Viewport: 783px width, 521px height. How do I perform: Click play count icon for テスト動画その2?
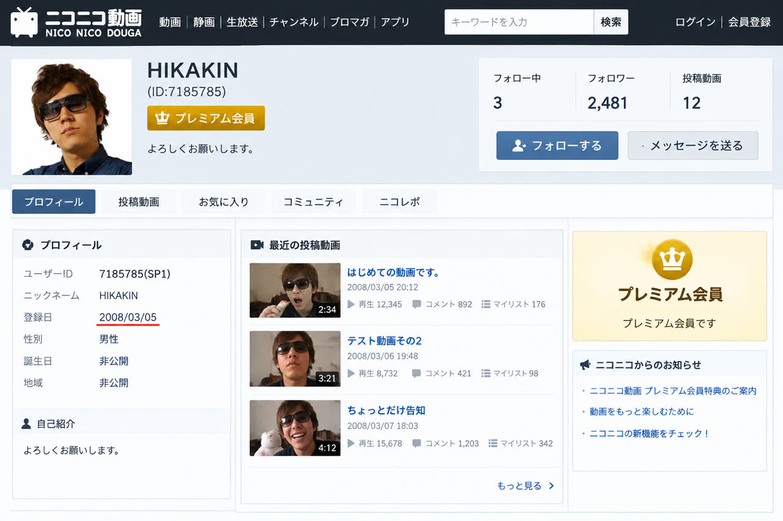coord(351,373)
